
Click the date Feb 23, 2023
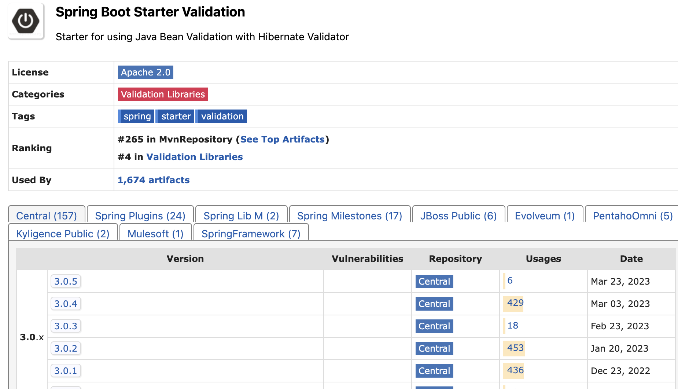(620, 326)
